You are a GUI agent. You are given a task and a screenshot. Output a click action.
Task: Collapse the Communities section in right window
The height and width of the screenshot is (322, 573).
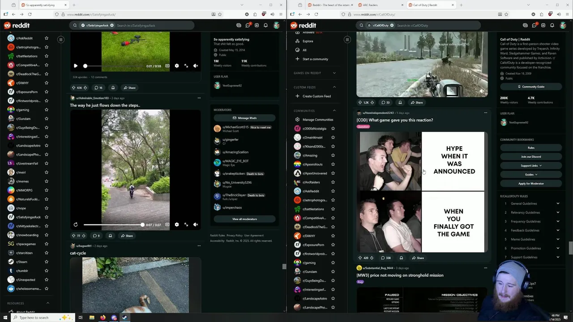(x=334, y=110)
